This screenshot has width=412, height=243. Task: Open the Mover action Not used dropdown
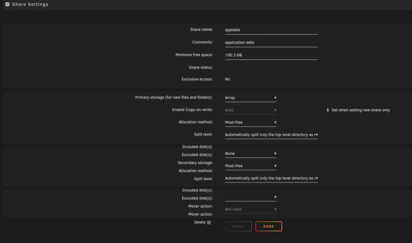pos(250,209)
